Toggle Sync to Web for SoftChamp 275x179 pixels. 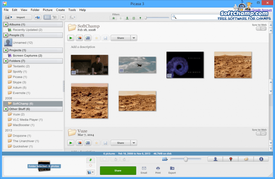[261, 29]
